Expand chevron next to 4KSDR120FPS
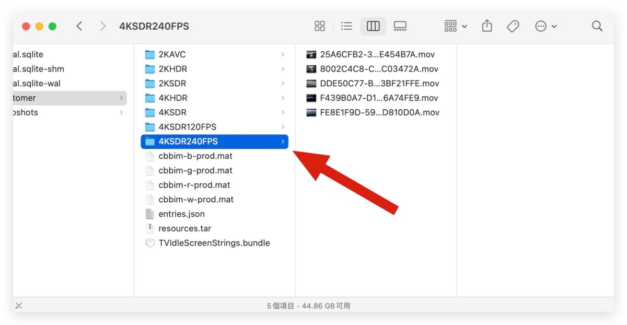The height and width of the screenshot is (325, 627). 283,127
